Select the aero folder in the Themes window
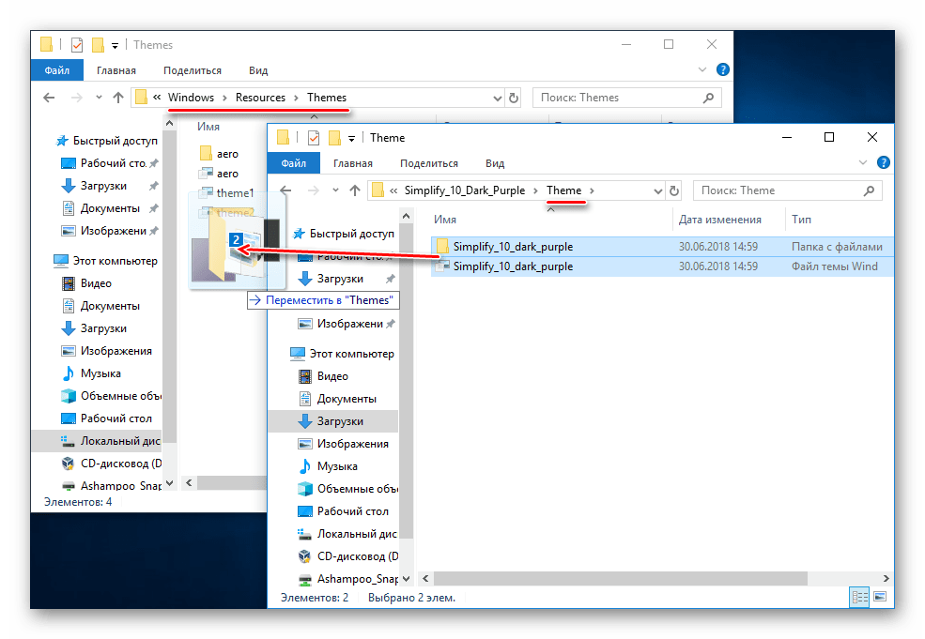The height and width of the screenshot is (639, 925). (x=227, y=154)
